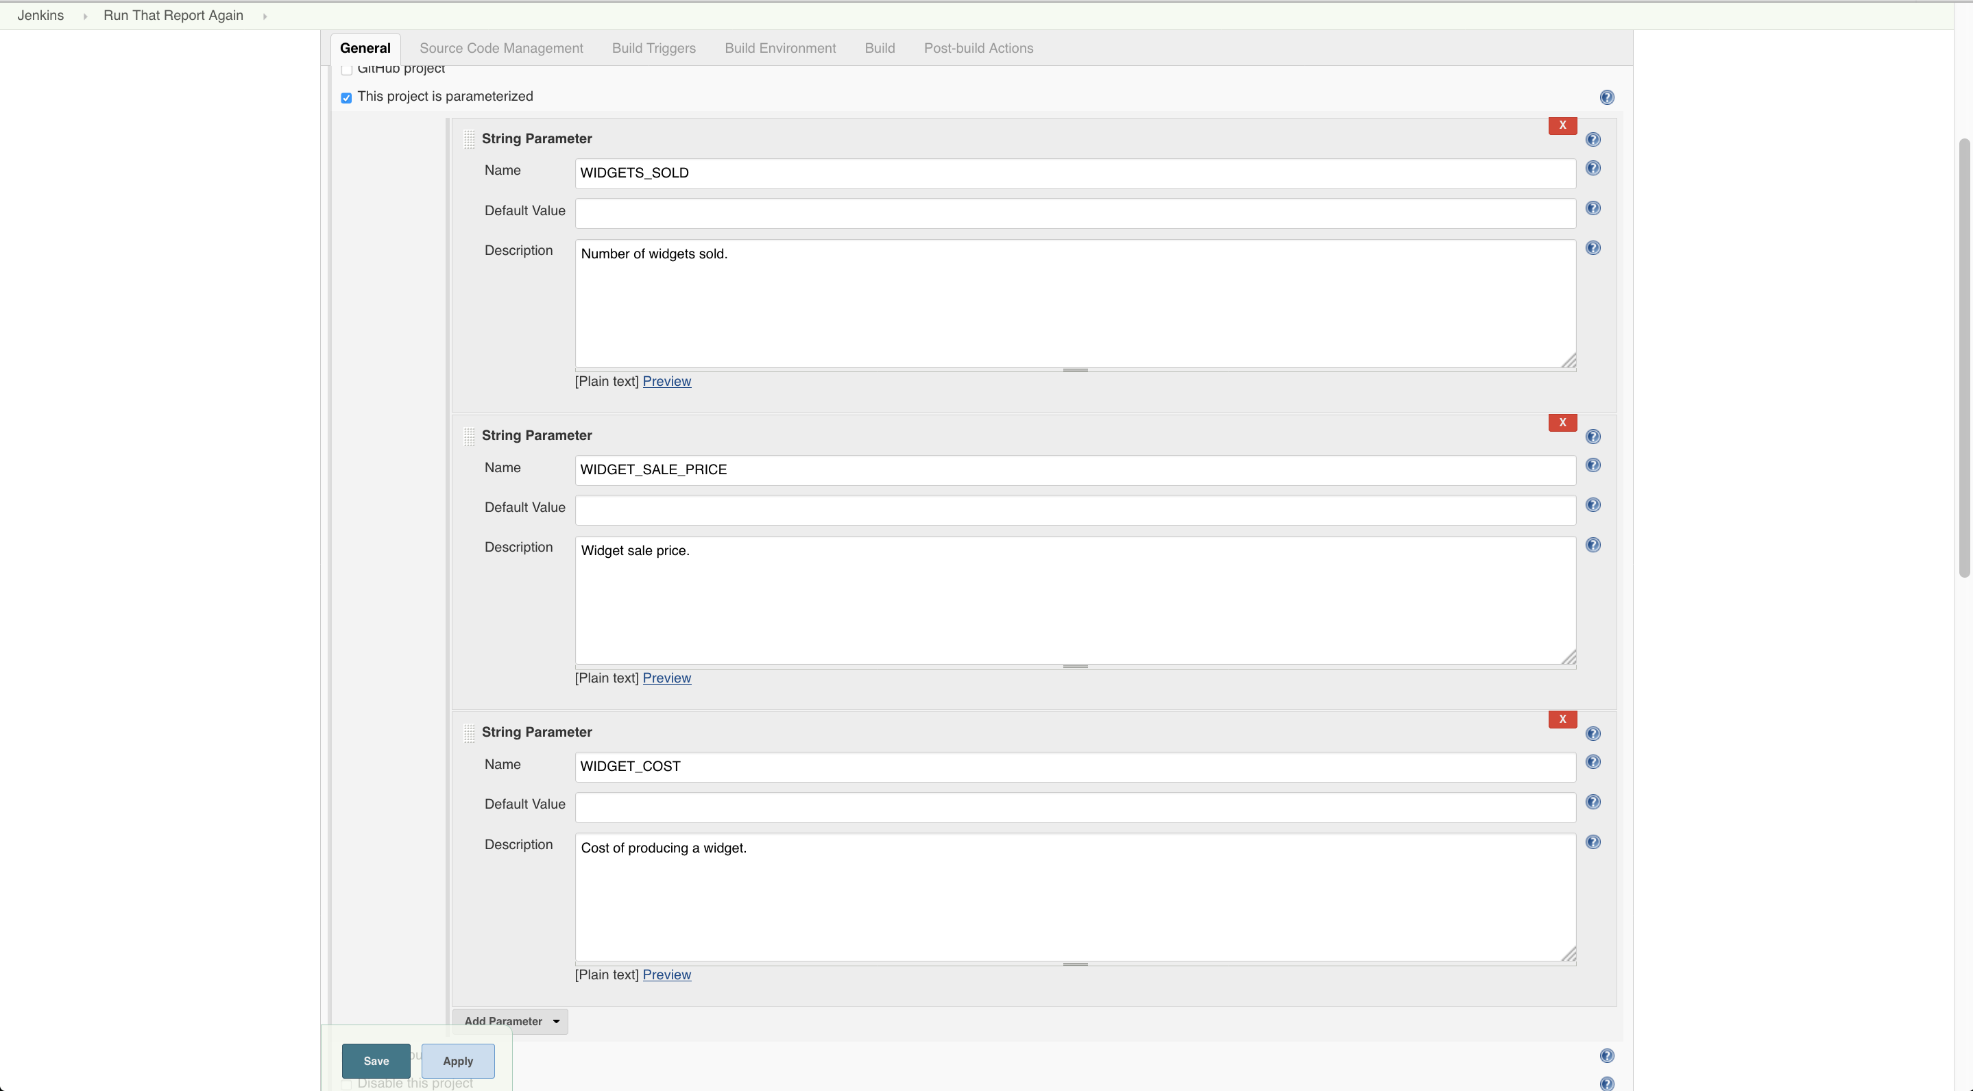Enable the GitHub project checkbox

click(346, 69)
